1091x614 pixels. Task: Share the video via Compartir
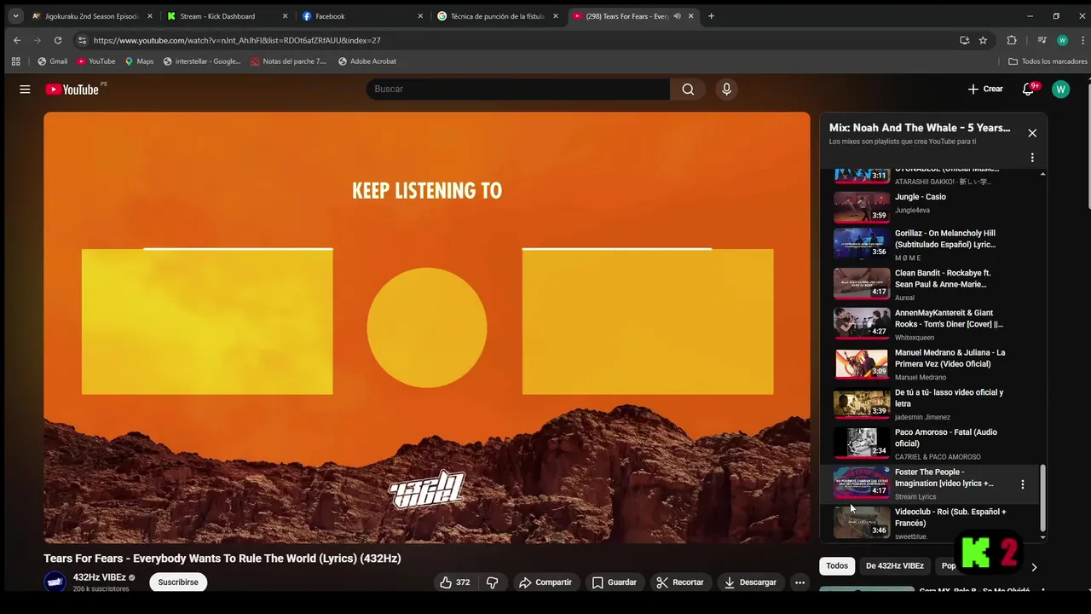[x=545, y=582]
